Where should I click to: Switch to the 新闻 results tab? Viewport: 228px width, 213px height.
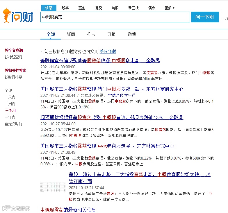click(x=71, y=35)
